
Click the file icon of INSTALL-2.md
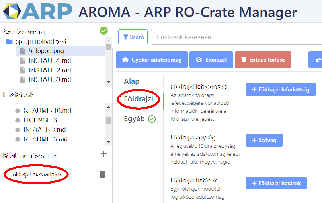23,70
